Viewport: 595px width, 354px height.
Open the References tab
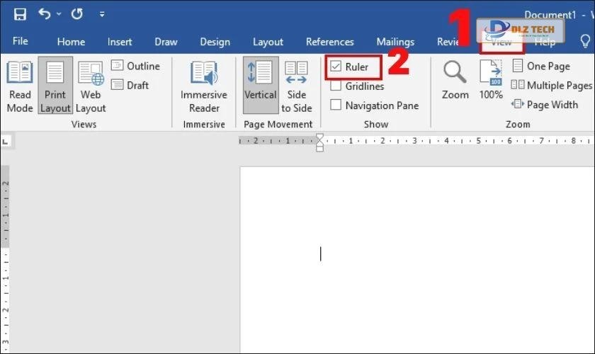pos(330,42)
